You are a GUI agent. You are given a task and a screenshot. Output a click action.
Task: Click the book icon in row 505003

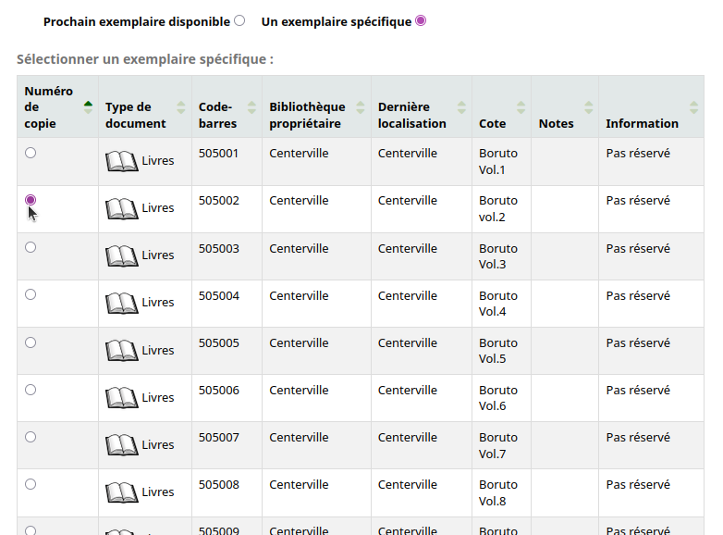click(122, 255)
